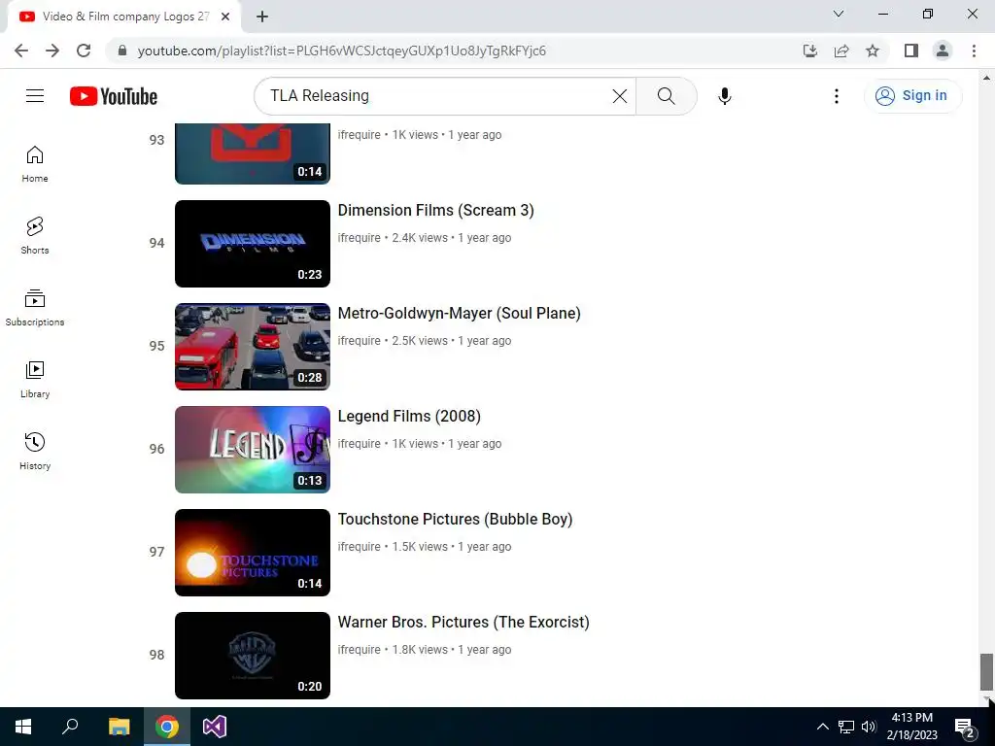Open Windows taskbar search

click(70, 727)
